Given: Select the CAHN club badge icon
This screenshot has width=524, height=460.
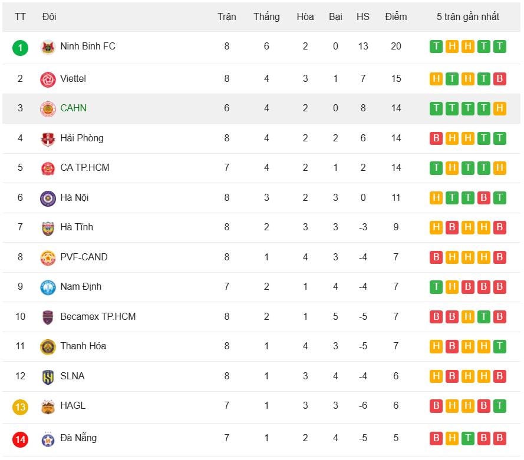Looking at the screenshot, I should point(48,109).
